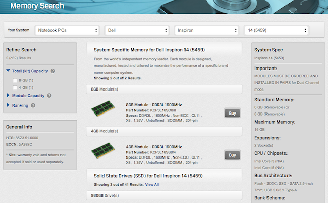328x203 pixels.
Task: Click the Intel Core i5 (N/A) entry
Action: (269, 168)
